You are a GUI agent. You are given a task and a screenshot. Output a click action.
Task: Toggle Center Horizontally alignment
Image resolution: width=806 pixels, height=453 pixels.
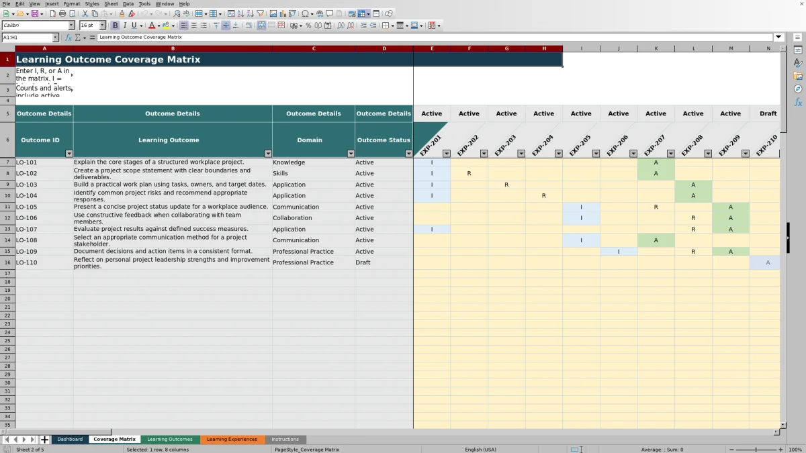coord(193,26)
